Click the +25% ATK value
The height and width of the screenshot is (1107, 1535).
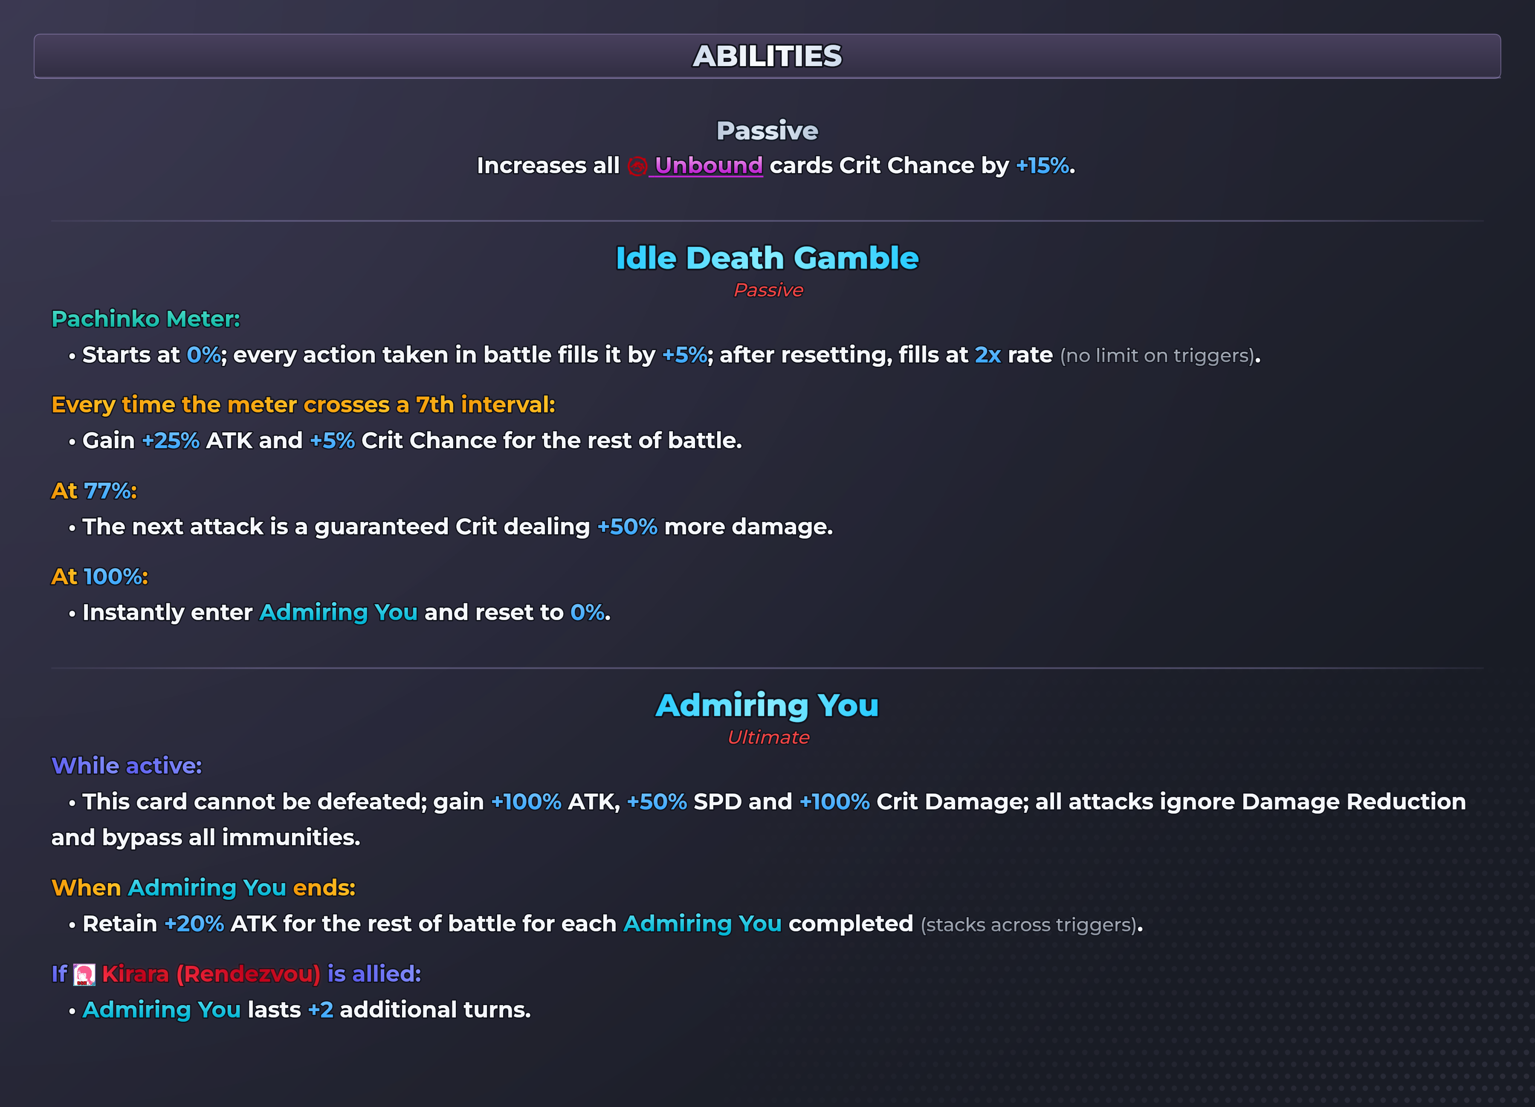coord(171,441)
